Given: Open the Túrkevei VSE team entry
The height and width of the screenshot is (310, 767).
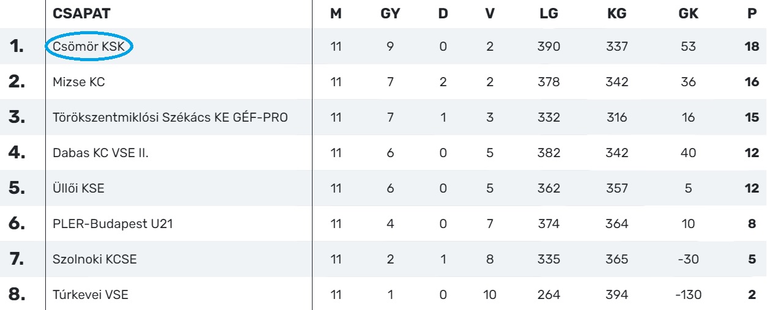Looking at the screenshot, I should click(91, 295).
